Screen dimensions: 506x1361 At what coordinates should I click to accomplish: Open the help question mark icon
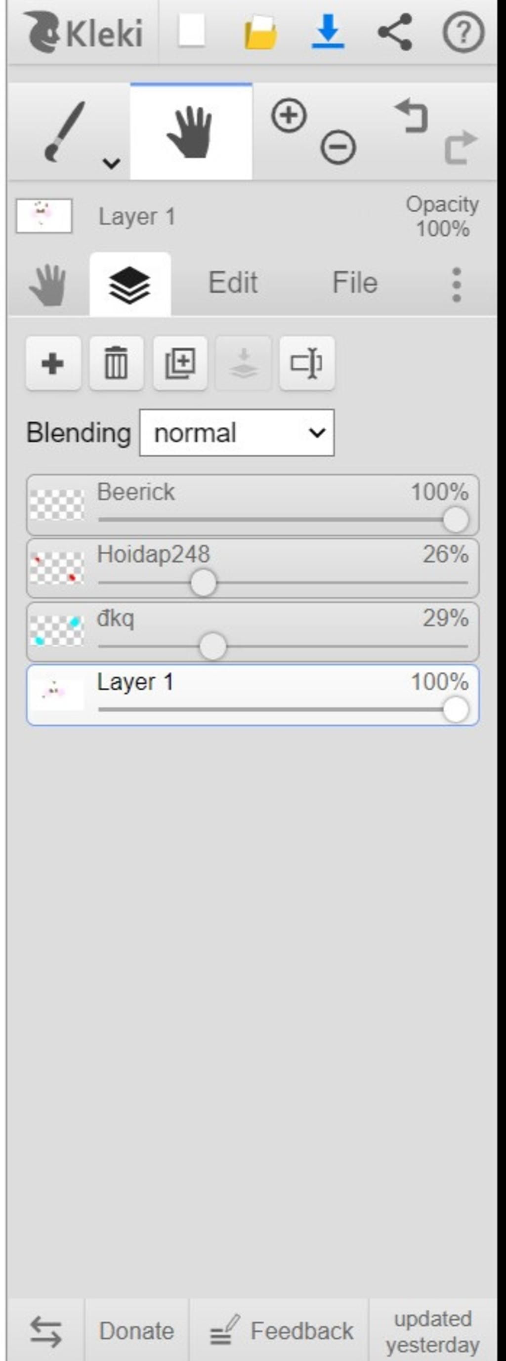(x=463, y=32)
